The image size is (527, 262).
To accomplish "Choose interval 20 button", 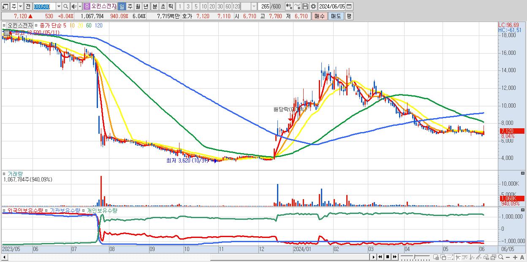I will point(212,6).
